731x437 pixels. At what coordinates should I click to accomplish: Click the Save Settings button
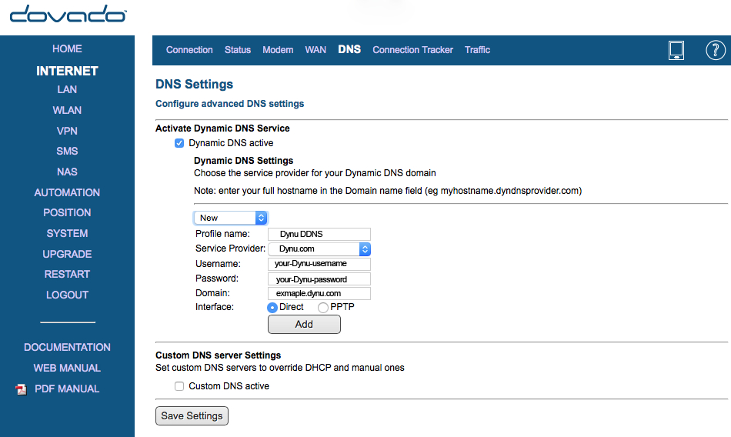click(192, 415)
